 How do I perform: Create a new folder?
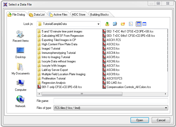tap(123, 24)
